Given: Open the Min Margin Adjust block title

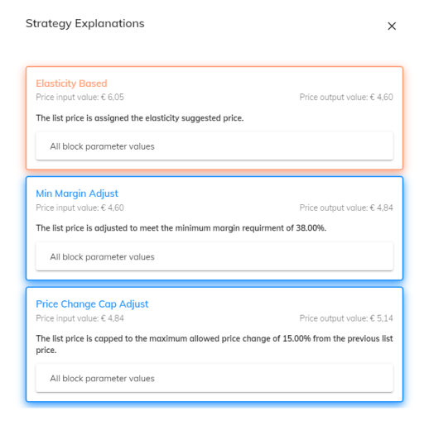Looking at the screenshot, I should coord(77,193).
